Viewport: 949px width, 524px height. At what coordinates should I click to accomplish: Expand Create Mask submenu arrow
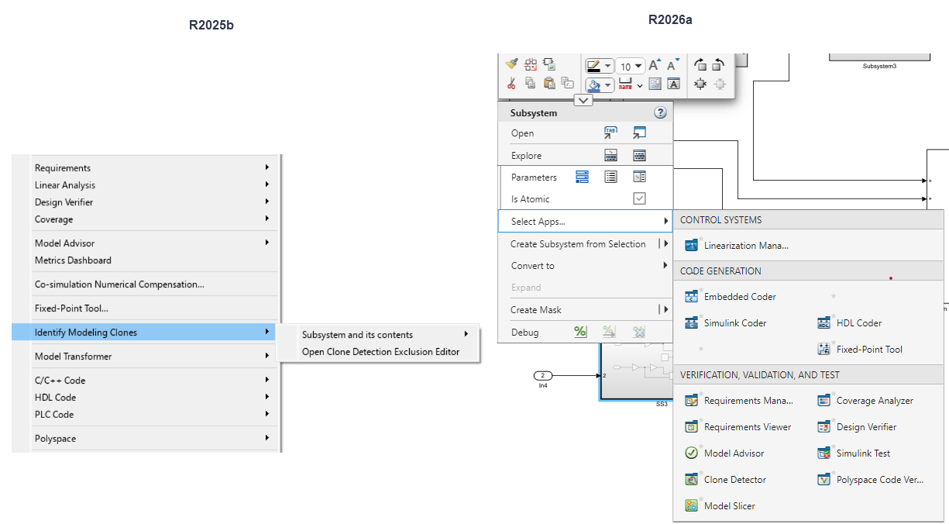(665, 309)
